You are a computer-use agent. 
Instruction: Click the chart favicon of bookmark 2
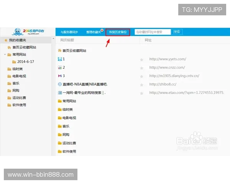click(x=60, y=67)
